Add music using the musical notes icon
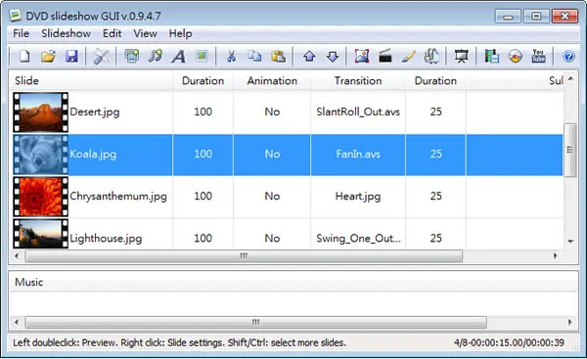587x359 pixels. [x=155, y=57]
